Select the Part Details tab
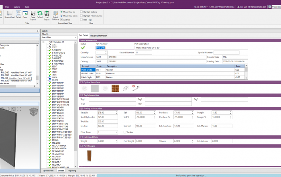This screenshot has width=281, height=177. 83,35
